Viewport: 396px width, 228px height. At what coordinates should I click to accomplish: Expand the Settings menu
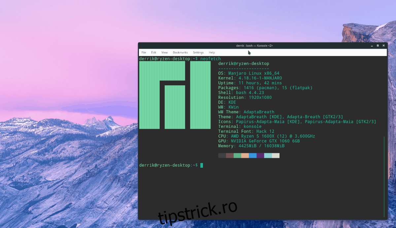pos(198,52)
